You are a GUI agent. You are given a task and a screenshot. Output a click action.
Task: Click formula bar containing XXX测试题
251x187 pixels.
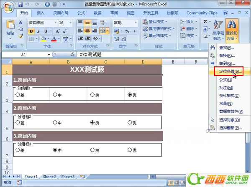pyautogui.click(x=143, y=55)
